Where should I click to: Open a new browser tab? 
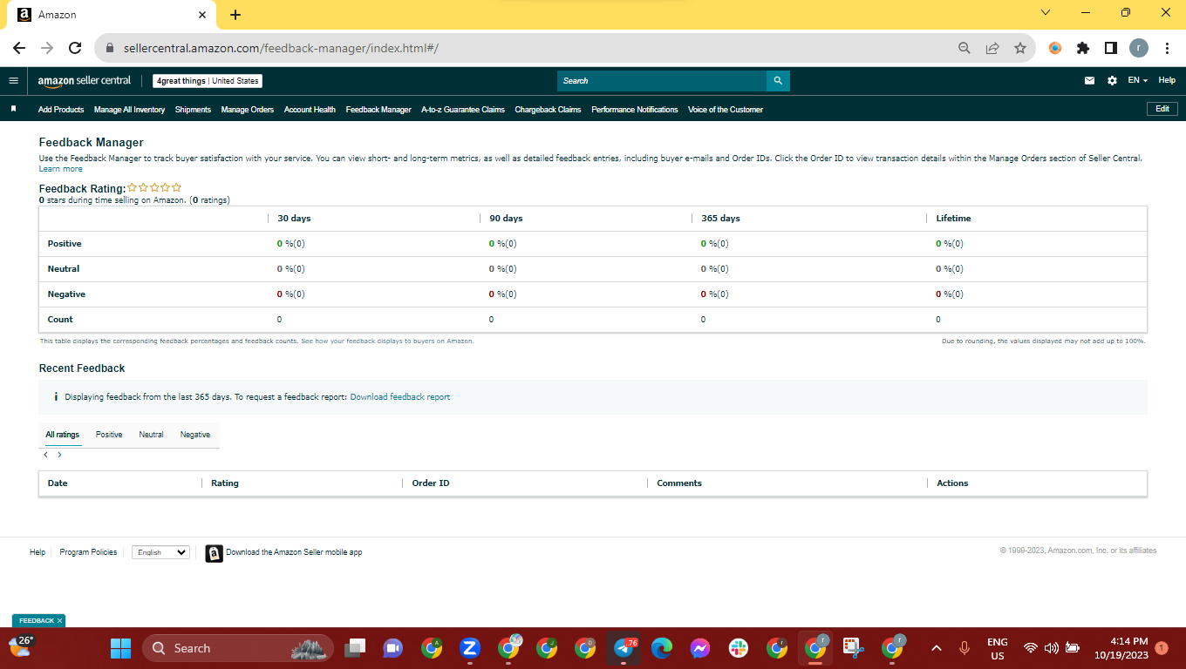(x=235, y=15)
